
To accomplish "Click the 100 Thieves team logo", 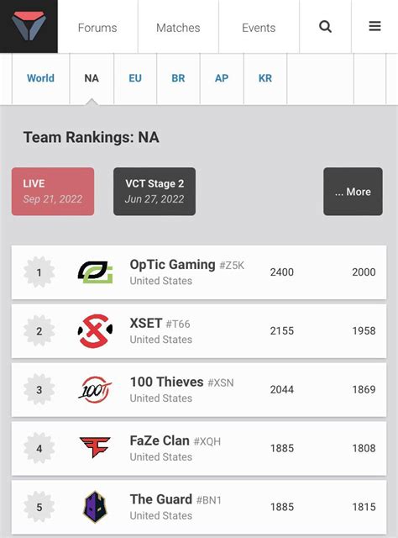I will click(x=95, y=390).
